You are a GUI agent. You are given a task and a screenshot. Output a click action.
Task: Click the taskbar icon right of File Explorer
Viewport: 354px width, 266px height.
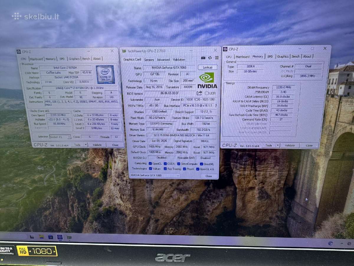(x=51, y=237)
